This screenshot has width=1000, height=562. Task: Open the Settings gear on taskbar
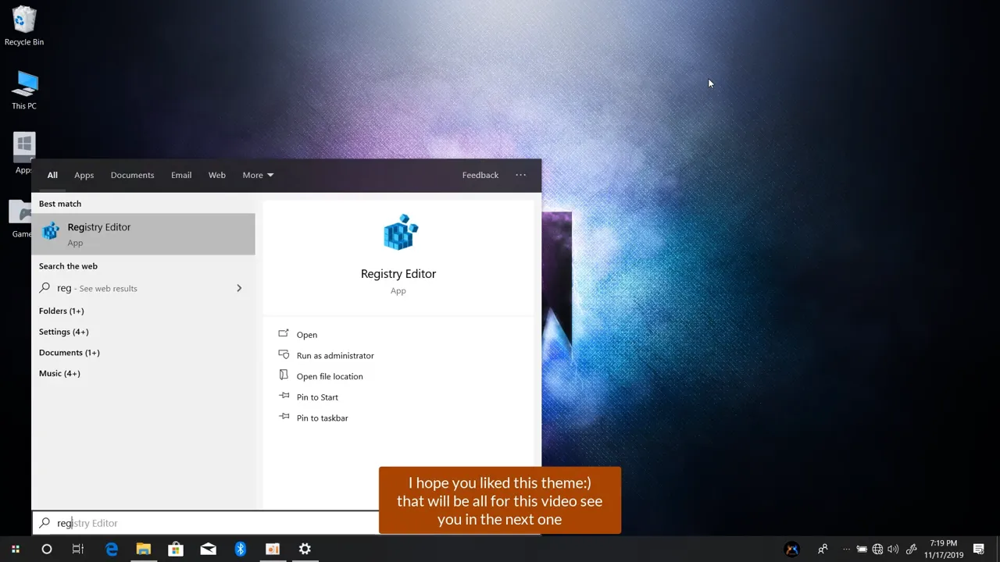(x=305, y=550)
